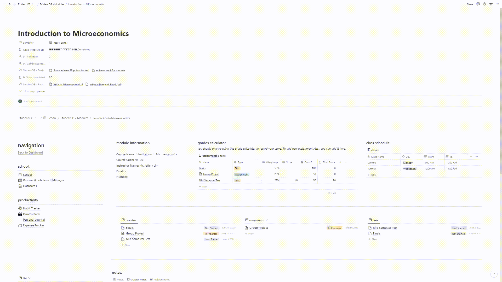
Task: Favorite this page with star icon
Action: coord(491,4)
